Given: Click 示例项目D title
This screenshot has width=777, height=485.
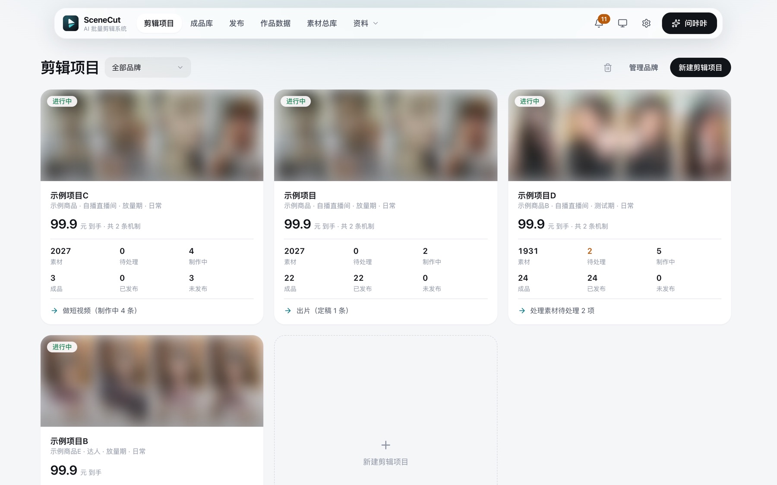Looking at the screenshot, I should coord(537,195).
